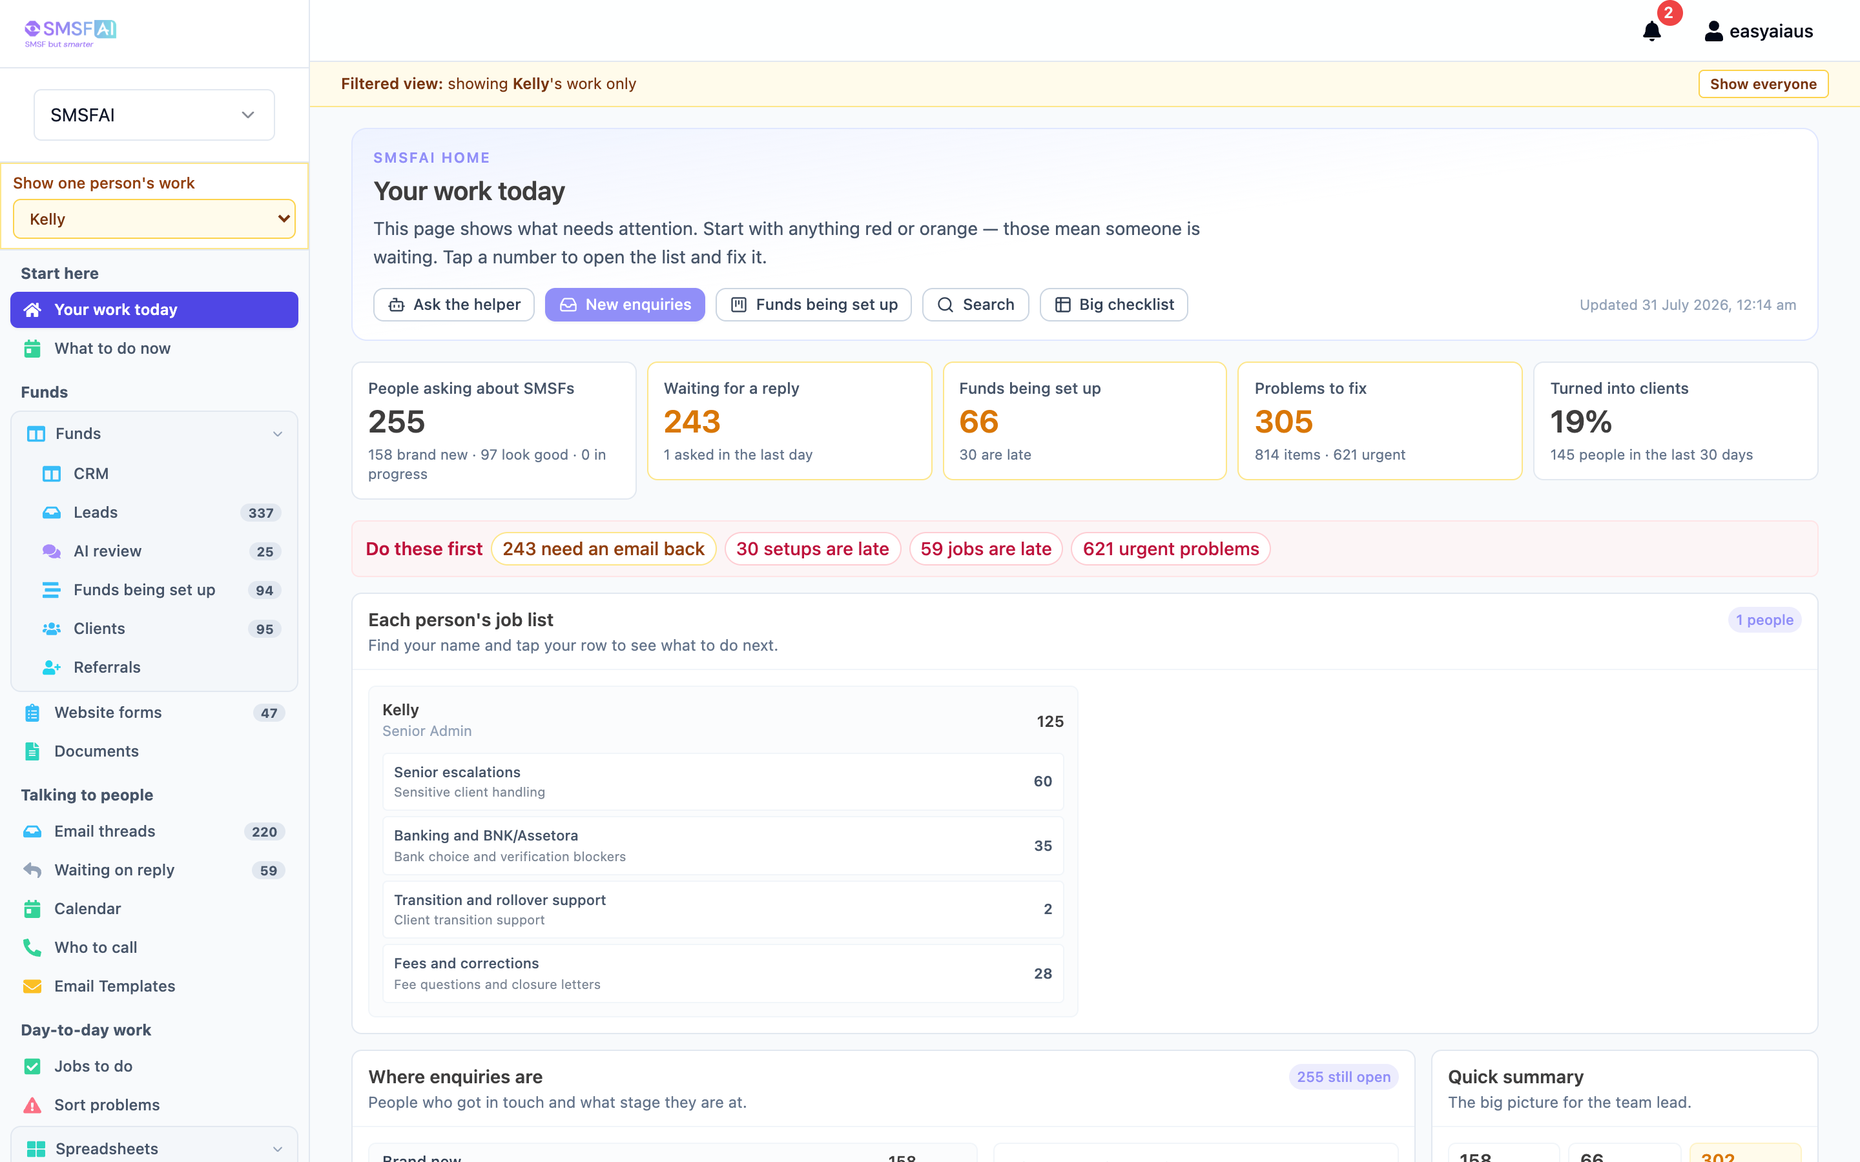The height and width of the screenshot is (1162, 1860).
Task: Click the Jobs to do checkmark icon
Action: coord(32,1066)
